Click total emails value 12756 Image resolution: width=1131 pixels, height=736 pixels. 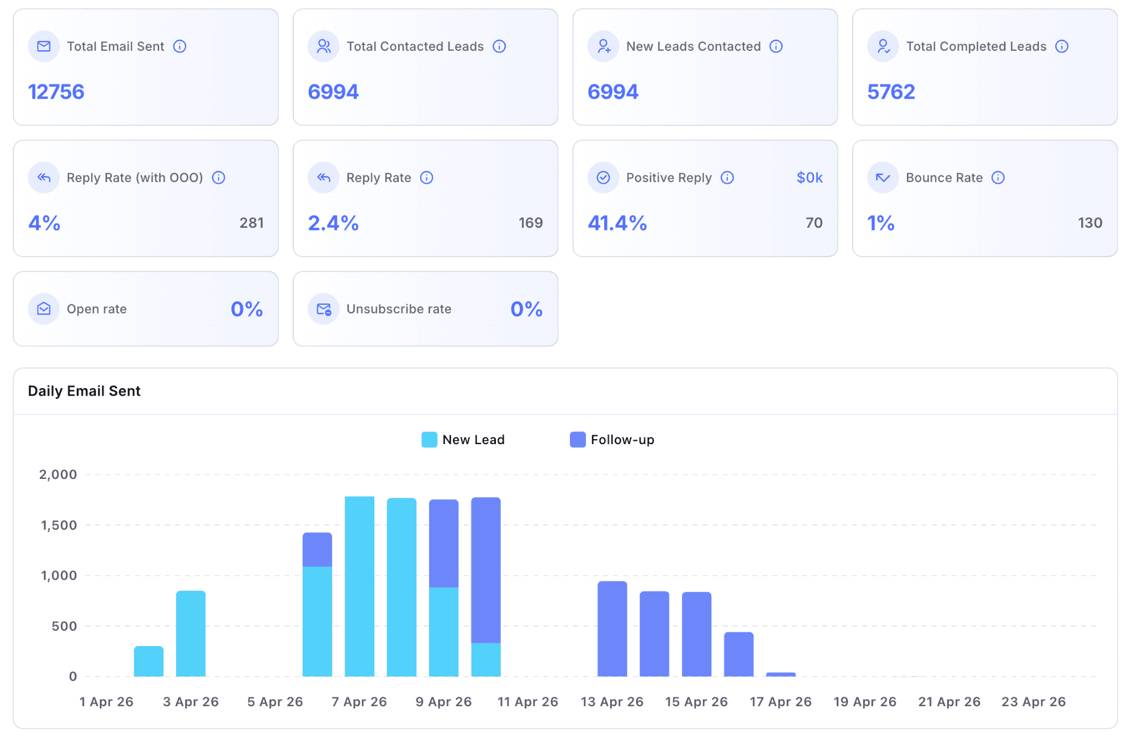[x=56, y=92]
